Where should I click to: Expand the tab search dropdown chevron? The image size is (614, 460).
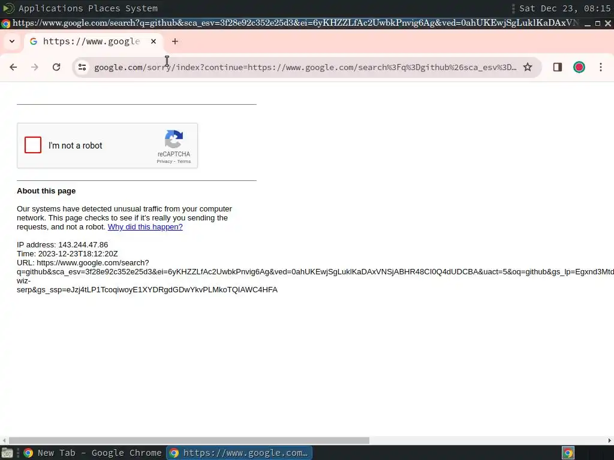[12, 41]
